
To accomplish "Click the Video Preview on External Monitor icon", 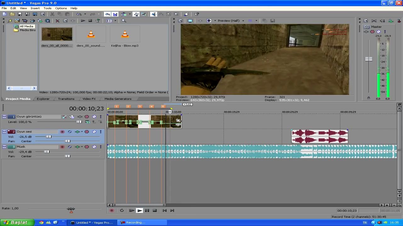I will pos(190,21).
